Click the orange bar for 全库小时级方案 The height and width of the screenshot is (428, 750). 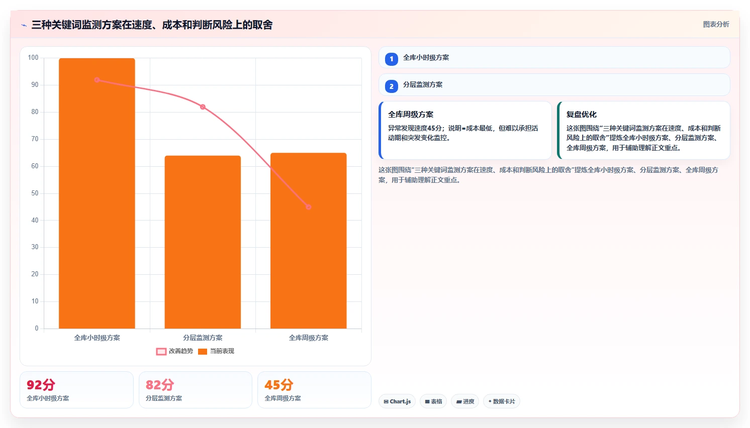(97, 193)
